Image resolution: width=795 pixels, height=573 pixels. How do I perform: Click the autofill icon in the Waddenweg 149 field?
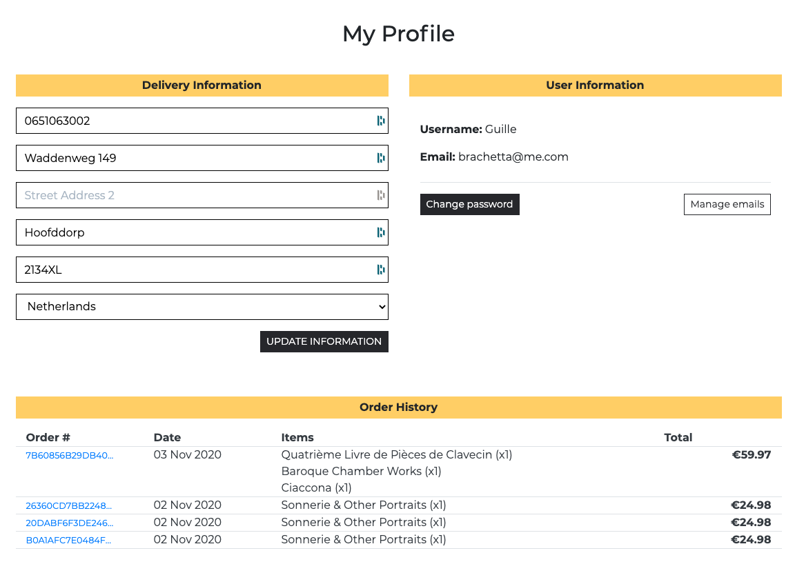[381, 158]
